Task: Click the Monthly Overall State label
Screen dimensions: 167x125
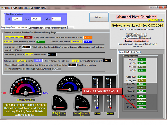Action: click(x=26, y=100)
